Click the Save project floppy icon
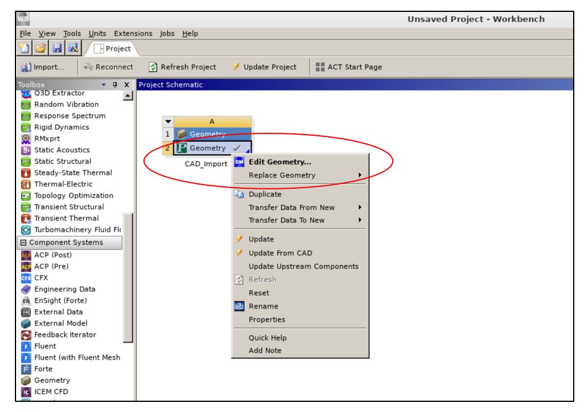Screen dimensions: 588x412 point(57,48)
